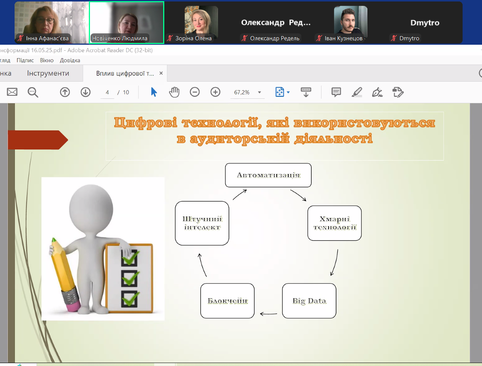
Task: Select the highlighter pen tool
Action: 357,92
